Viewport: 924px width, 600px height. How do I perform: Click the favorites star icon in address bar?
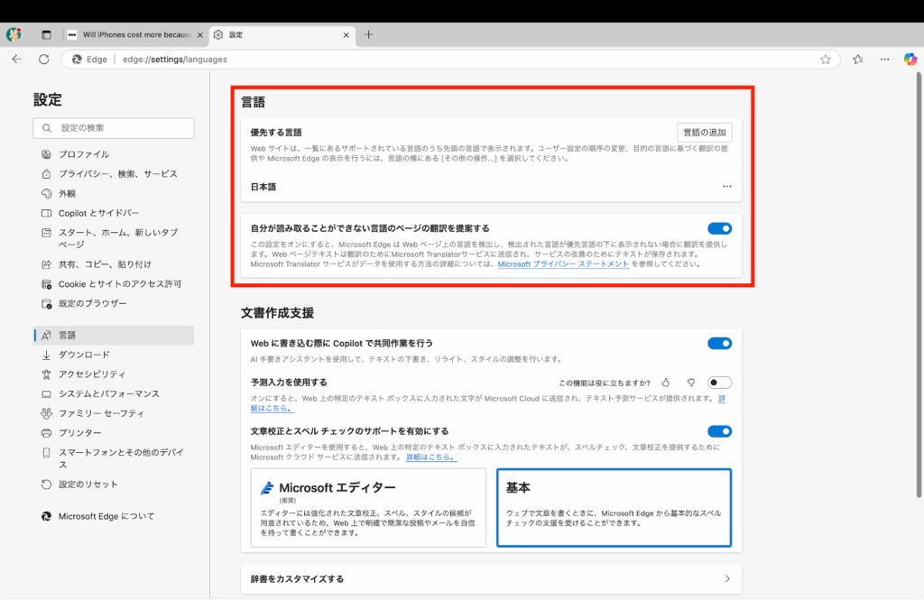825,60
